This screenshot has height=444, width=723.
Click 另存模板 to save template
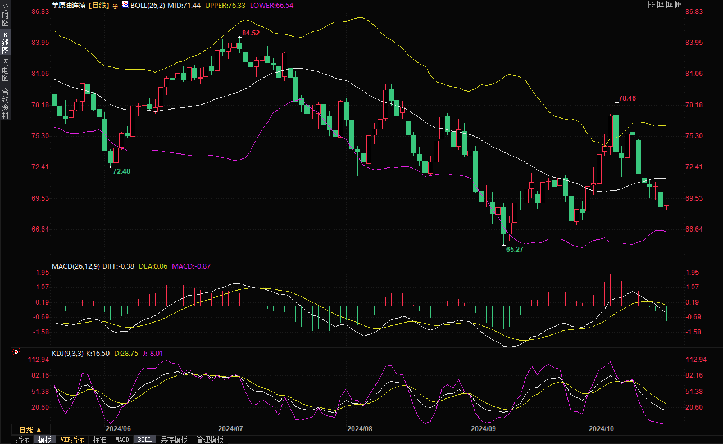(174, 440)
